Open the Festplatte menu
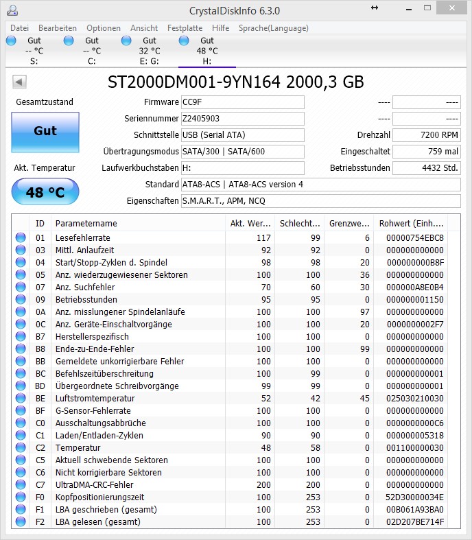The width and height of the screenshot is (472, 540). coord(185,28)
